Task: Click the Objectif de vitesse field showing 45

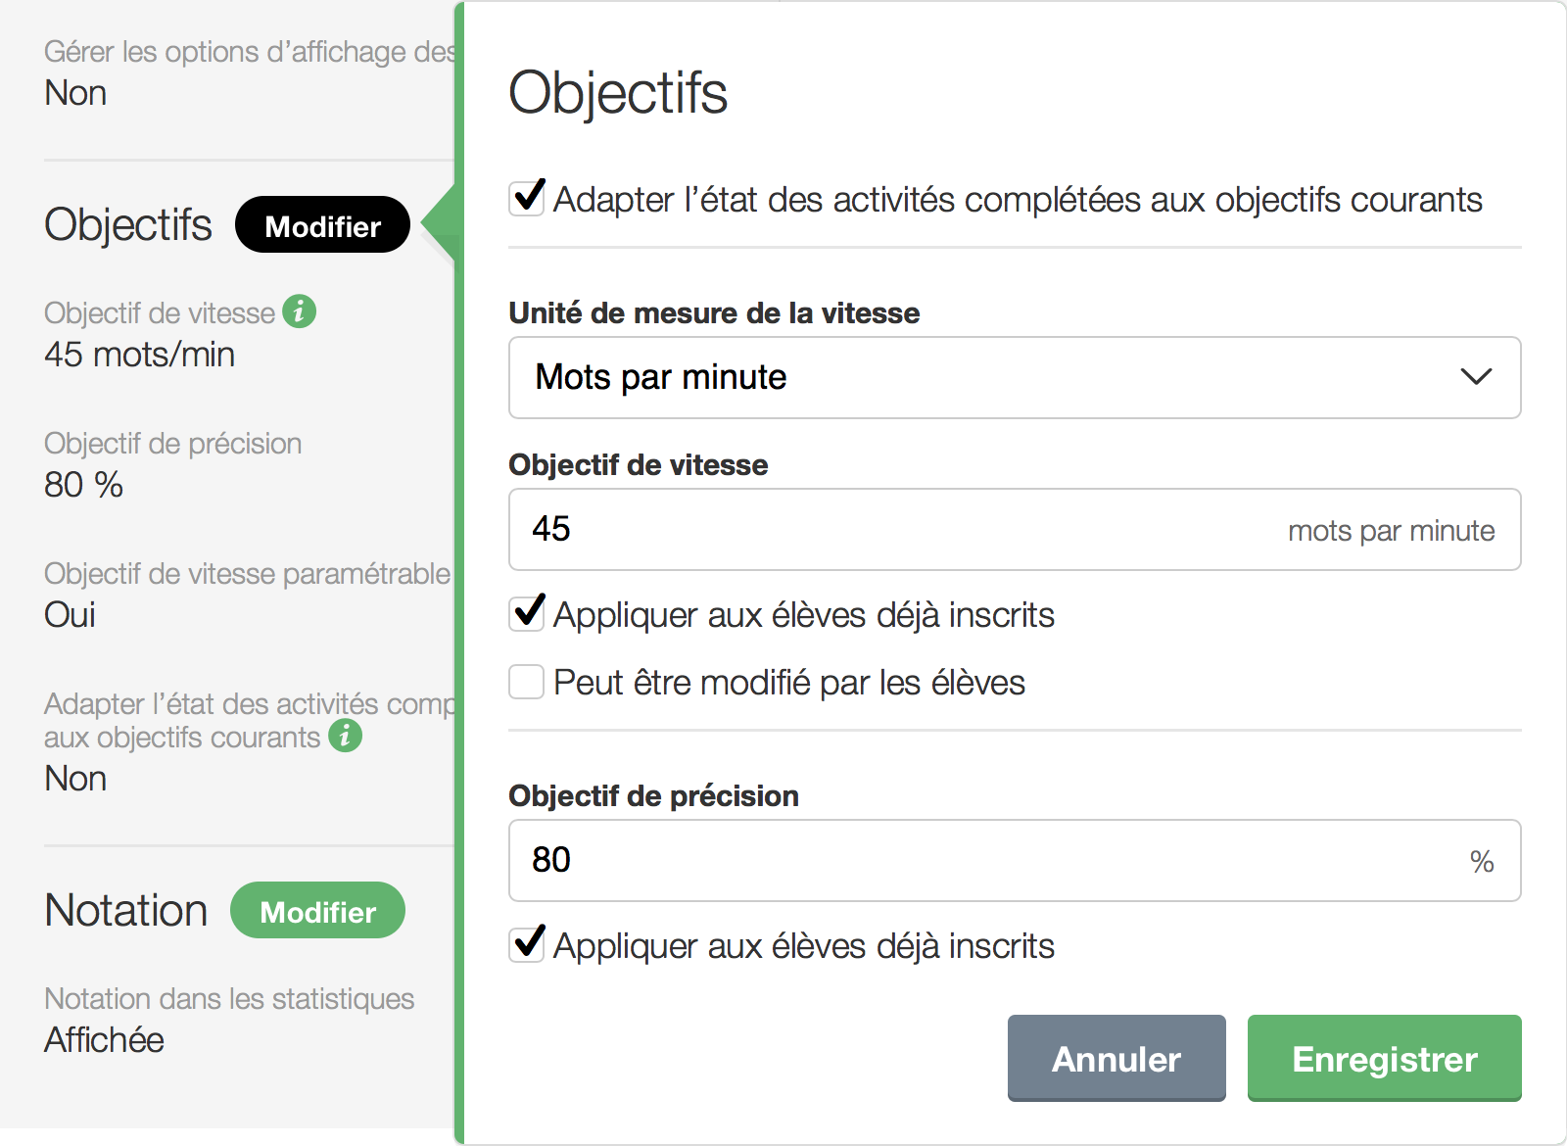Action: click(881, 529)
